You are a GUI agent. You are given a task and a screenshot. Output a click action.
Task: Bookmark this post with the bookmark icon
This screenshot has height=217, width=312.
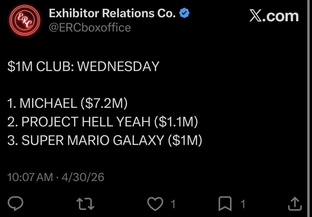(225, 204)
